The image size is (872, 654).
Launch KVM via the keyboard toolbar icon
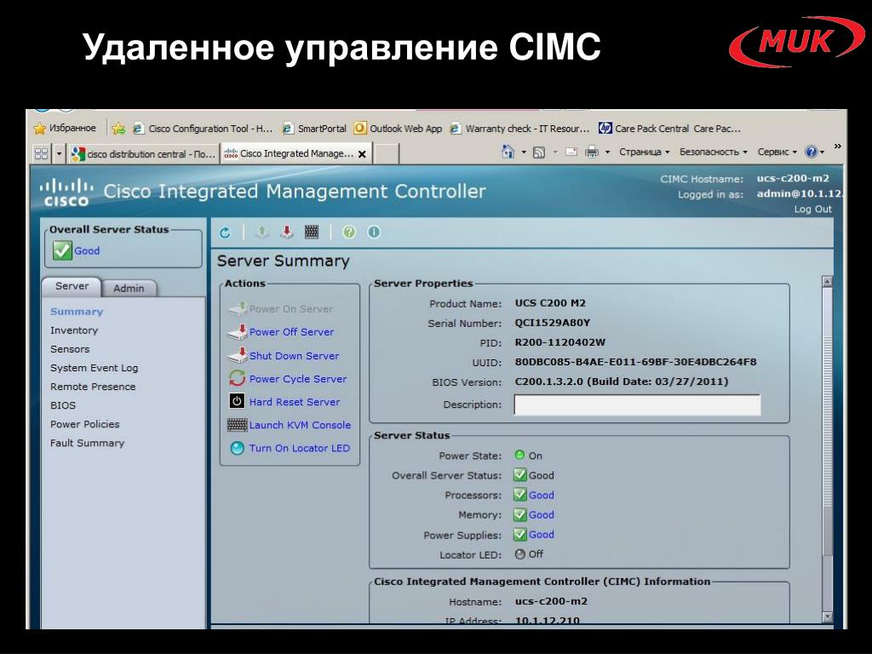(x=312, y=232)
